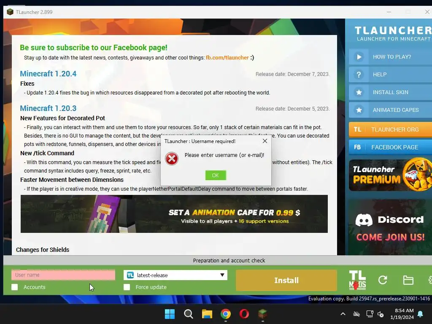Screen dimensions: 432x324
Task: Open HOW TO PLAY? sidebar item
Action: [x=390, y=57]
